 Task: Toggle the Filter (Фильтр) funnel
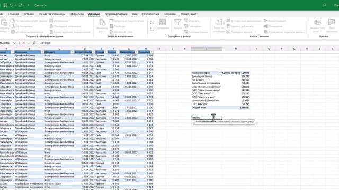coord(178,24)
